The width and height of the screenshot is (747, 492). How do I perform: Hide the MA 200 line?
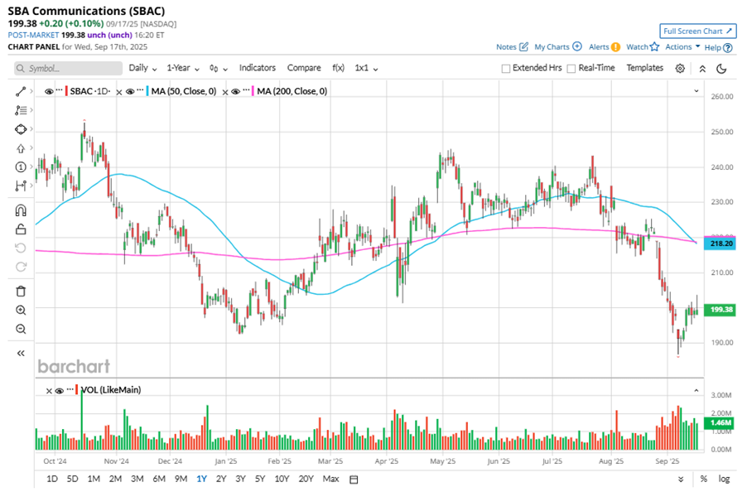[235, 91]
